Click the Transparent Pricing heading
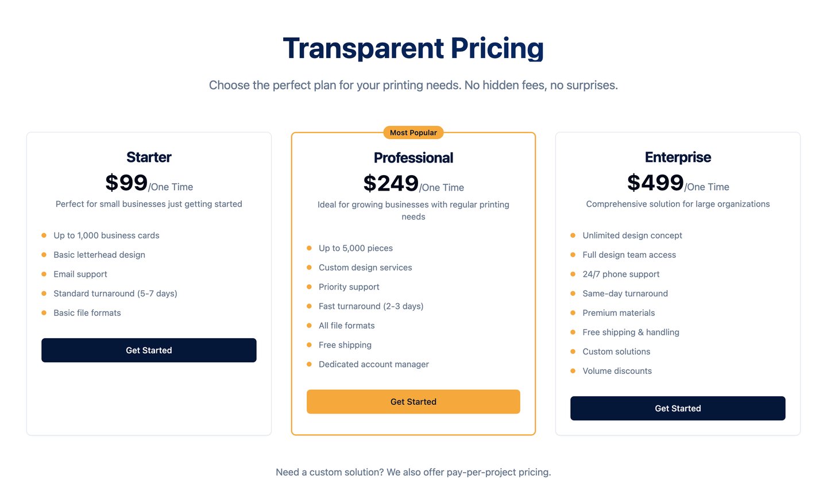 pos(413,48)
